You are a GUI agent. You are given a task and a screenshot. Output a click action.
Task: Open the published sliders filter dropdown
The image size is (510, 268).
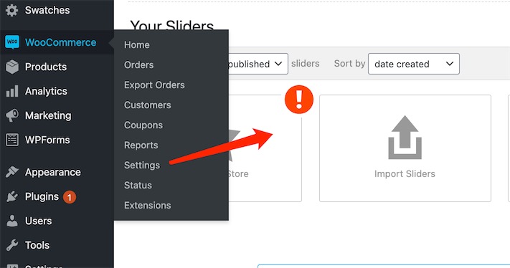[x=258, y=64]
